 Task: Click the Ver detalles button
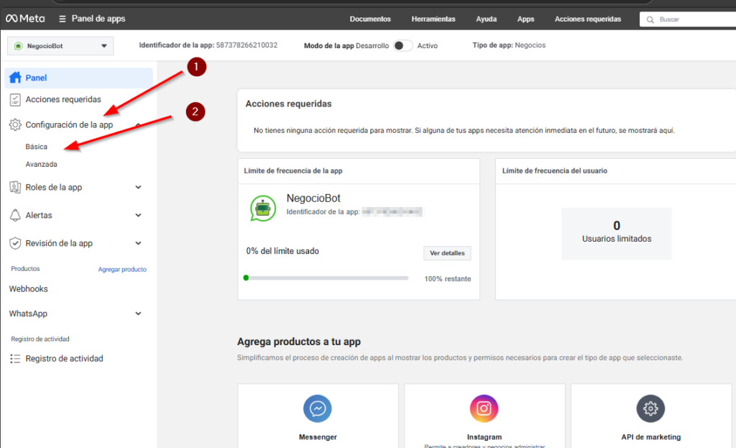tap(447, 253)
